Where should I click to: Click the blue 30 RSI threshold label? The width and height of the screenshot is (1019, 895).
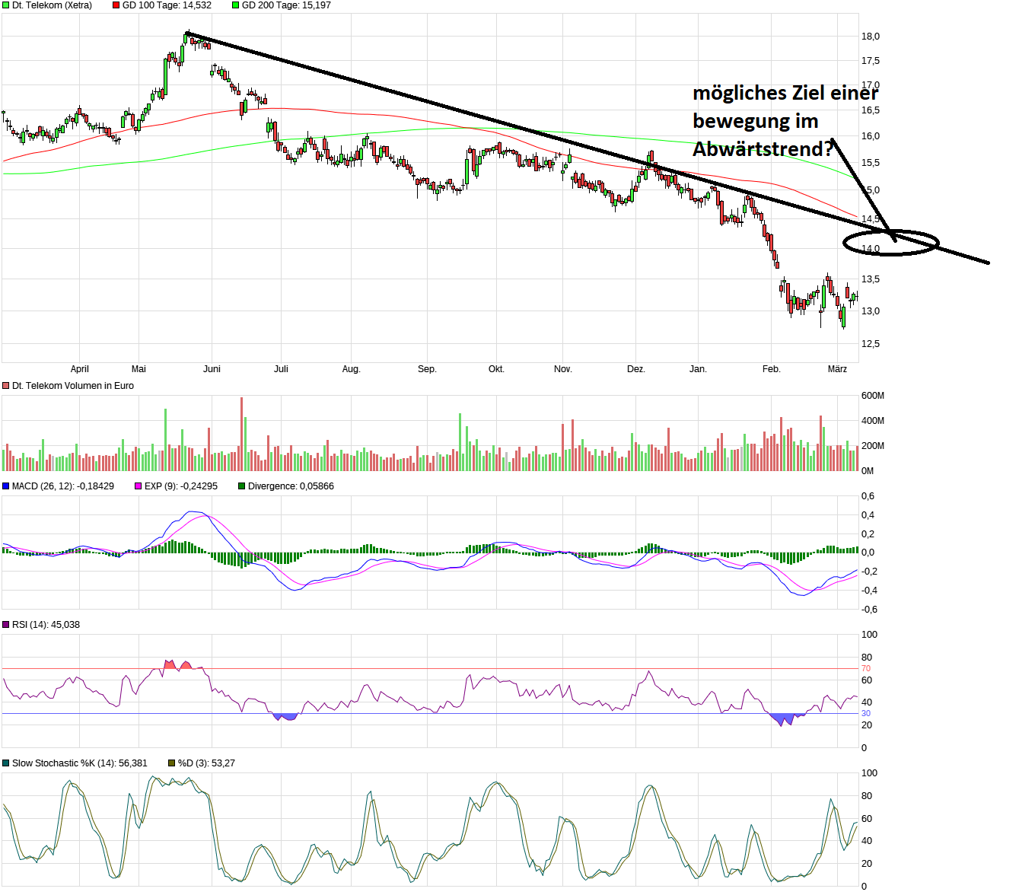pyautogui.click(x=866, y=714)
